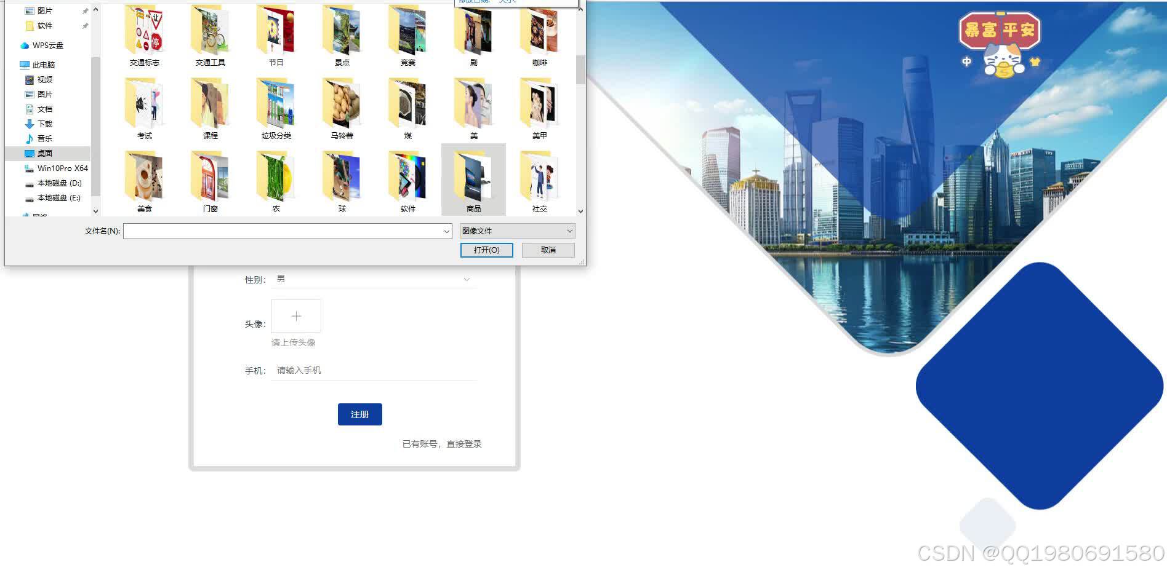Select the highlighted 商品 folder
Screen dimensions: 1167x573
pos(474,181)
